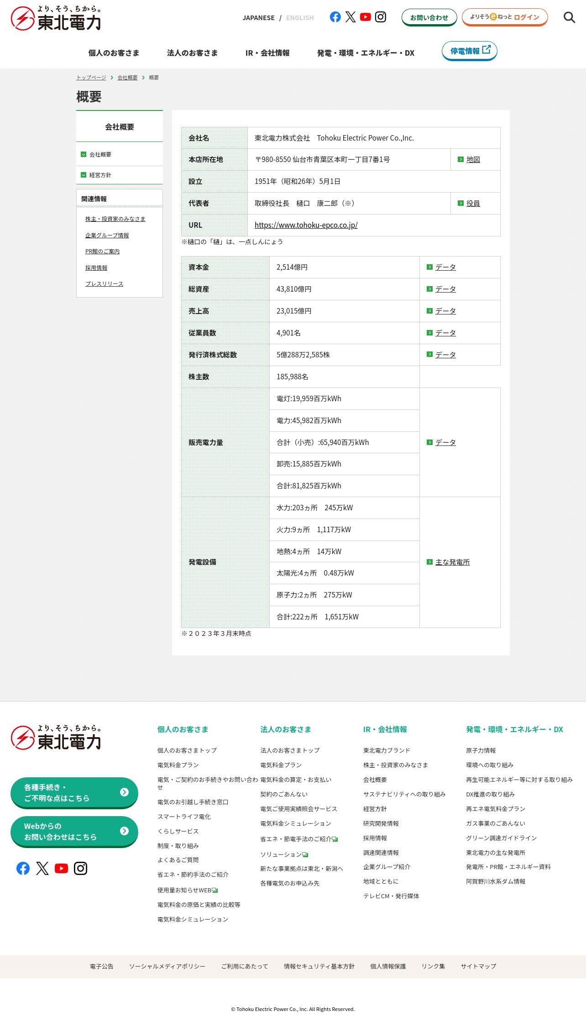The width and height of the screenshot is (586, 1032).
Task: Click Webからのお問い合わせはこちら button
Action: tap(74, 832)
